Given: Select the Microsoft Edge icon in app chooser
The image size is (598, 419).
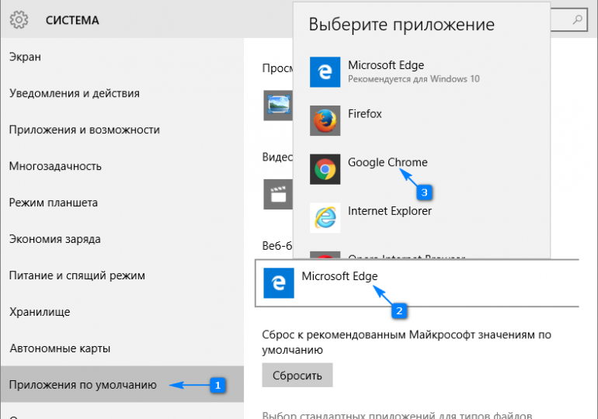Looking at the screenshot, I should [x=324, y=71].
